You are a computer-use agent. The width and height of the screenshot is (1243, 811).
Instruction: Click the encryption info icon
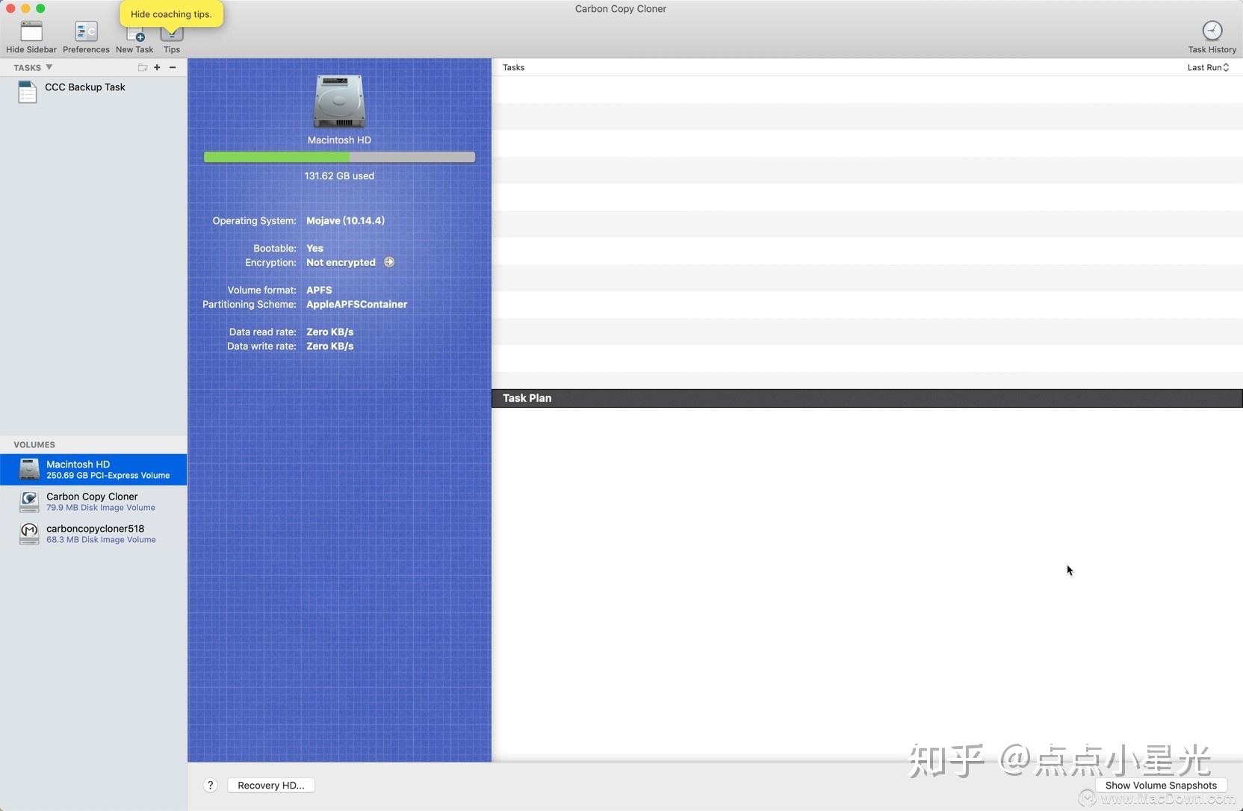388,262
